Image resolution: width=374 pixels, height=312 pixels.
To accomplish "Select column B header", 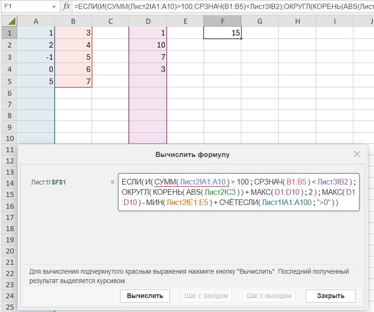I will pos(73,21).
